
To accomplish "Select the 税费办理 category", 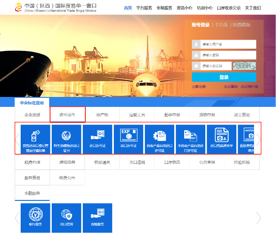I will 32,162.
